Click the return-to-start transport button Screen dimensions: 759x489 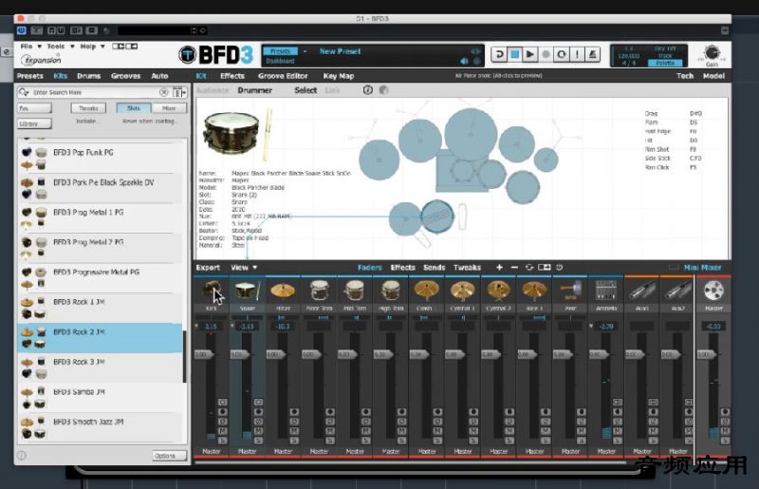pos(499,54)
